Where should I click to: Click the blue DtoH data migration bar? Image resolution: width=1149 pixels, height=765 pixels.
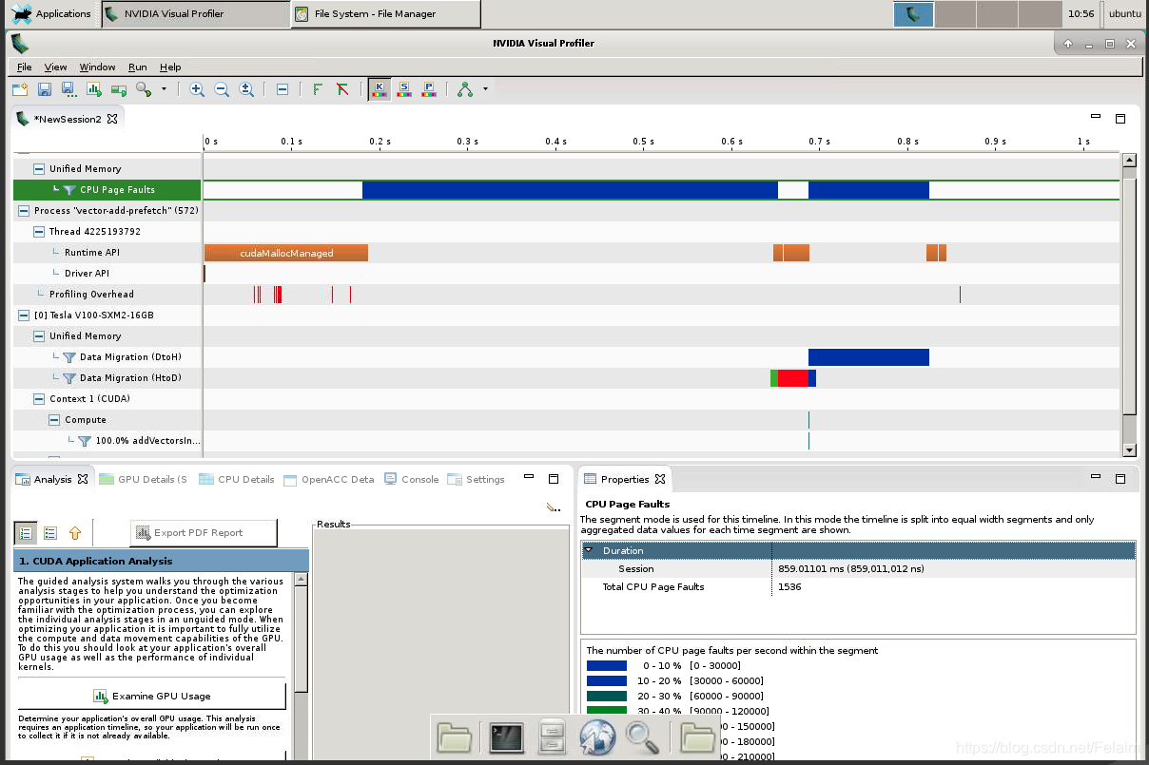tap(868, 357)
